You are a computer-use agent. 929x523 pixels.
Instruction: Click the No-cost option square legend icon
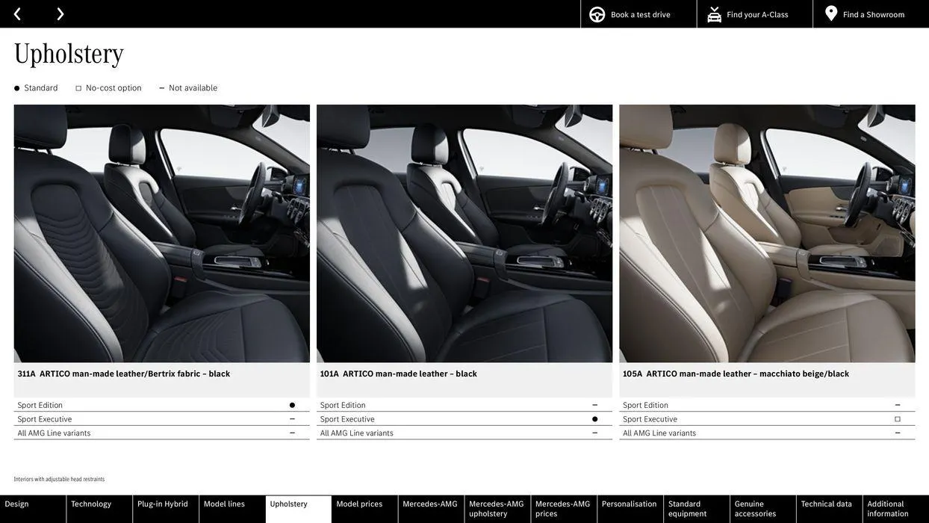pos(78,89)
